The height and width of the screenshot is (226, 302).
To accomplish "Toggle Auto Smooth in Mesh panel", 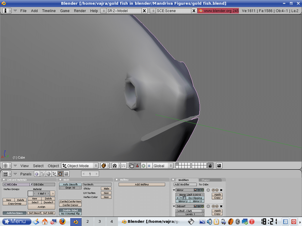I will (70, 185).
